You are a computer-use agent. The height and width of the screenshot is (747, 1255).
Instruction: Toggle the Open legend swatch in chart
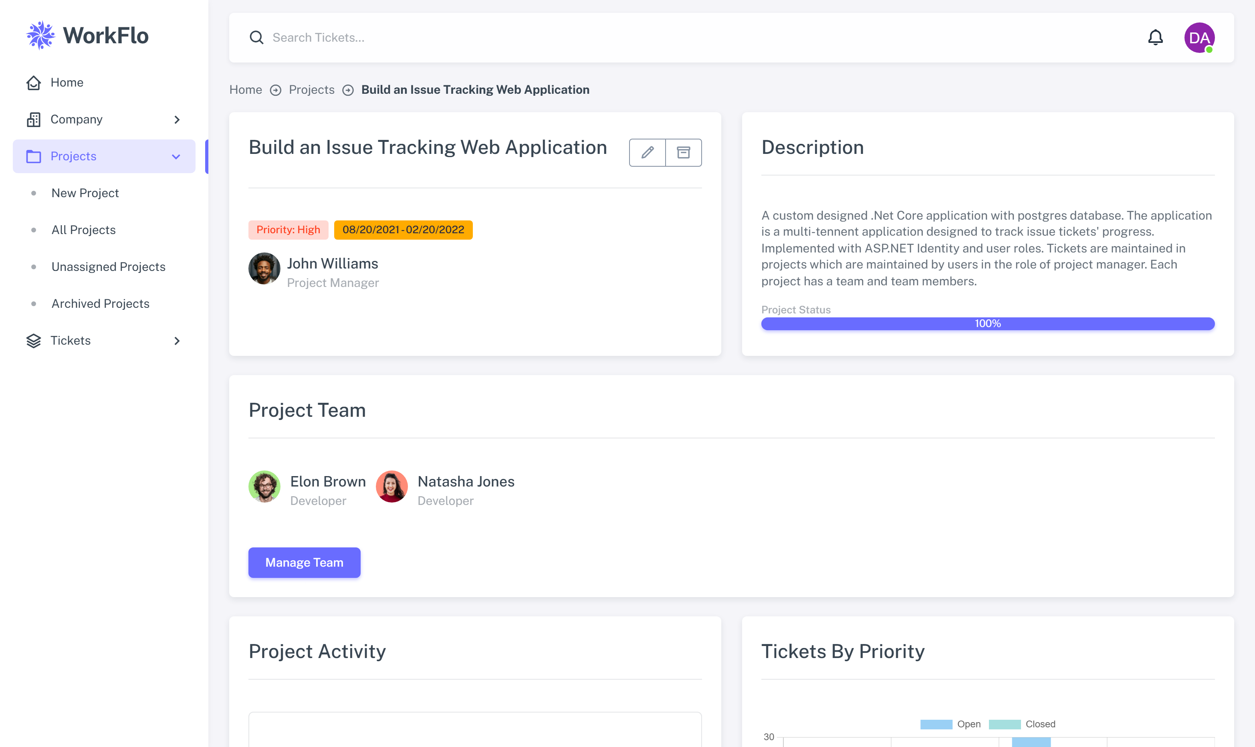click(x=936, y=724)
